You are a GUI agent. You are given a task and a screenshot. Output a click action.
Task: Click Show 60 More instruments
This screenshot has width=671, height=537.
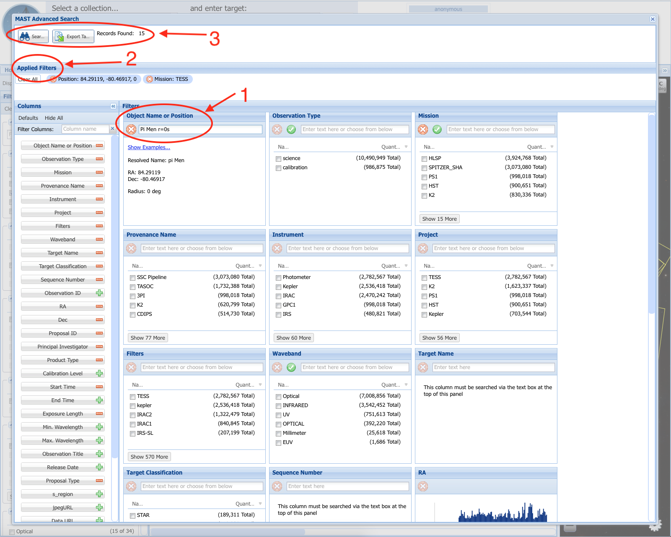click(x=293, y=338)
